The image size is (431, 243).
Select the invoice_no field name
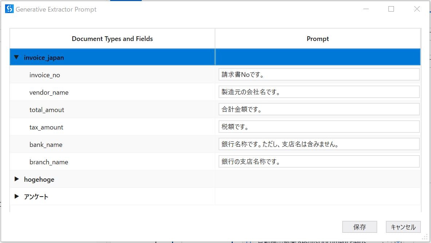tap(44, 75)
